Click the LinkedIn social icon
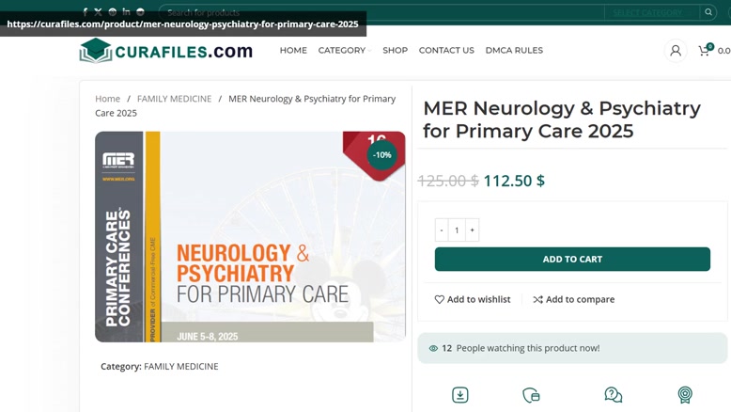731x412 pixels. [126, 11]
